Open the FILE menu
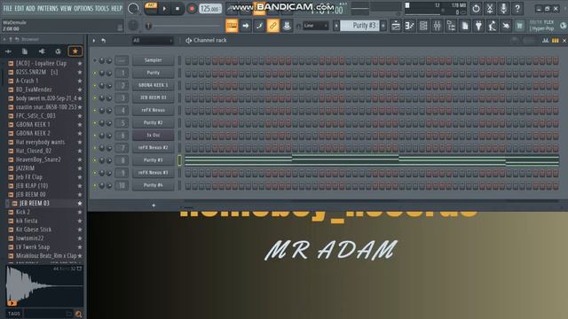 tap(7, 8)
